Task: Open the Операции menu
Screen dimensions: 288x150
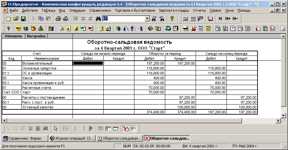Action: coord(77,10)
